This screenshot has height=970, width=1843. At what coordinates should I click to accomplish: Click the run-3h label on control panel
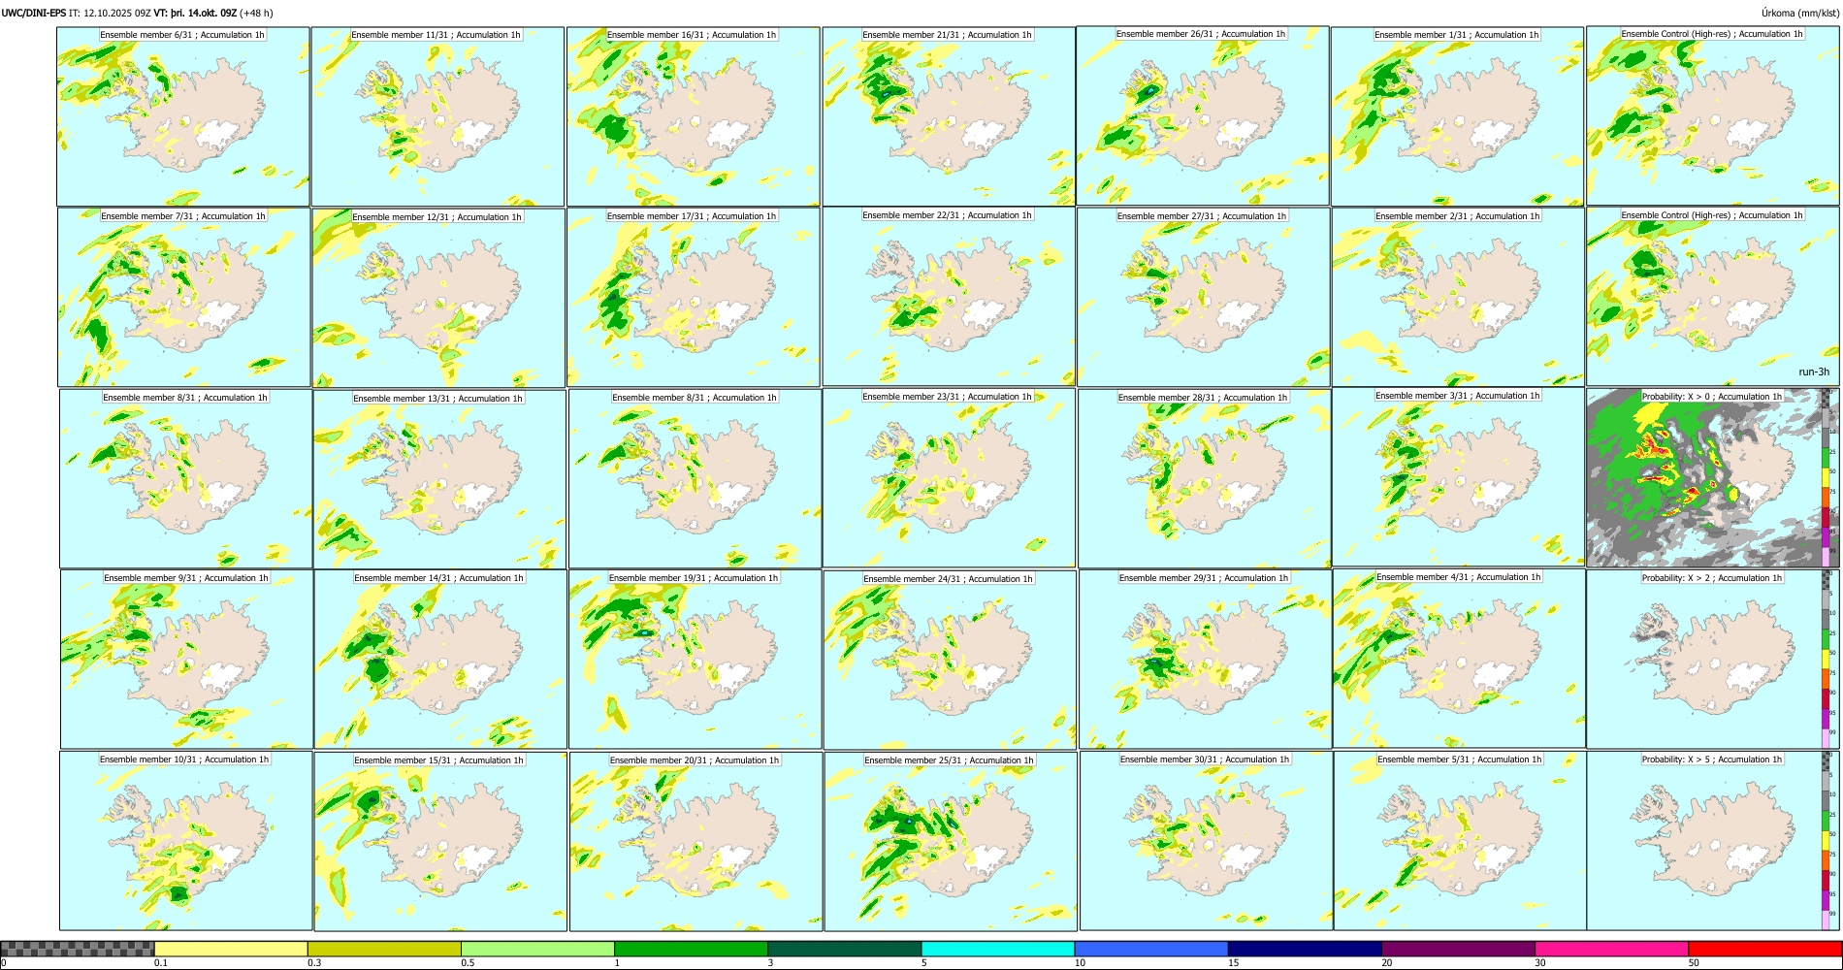click(1813, 372)
